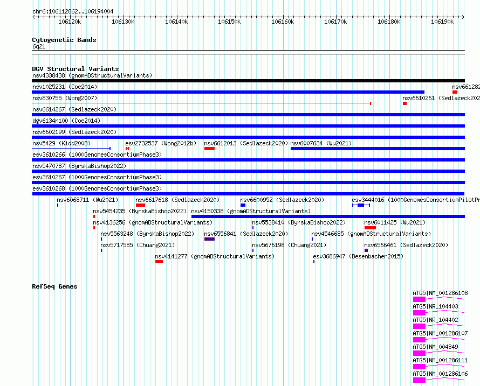
Task: Click the nsv830755 (Wong2007) label
Action: click(x=65, y=98)
